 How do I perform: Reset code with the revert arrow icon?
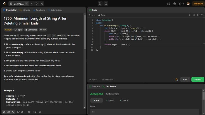coord(202,15)
